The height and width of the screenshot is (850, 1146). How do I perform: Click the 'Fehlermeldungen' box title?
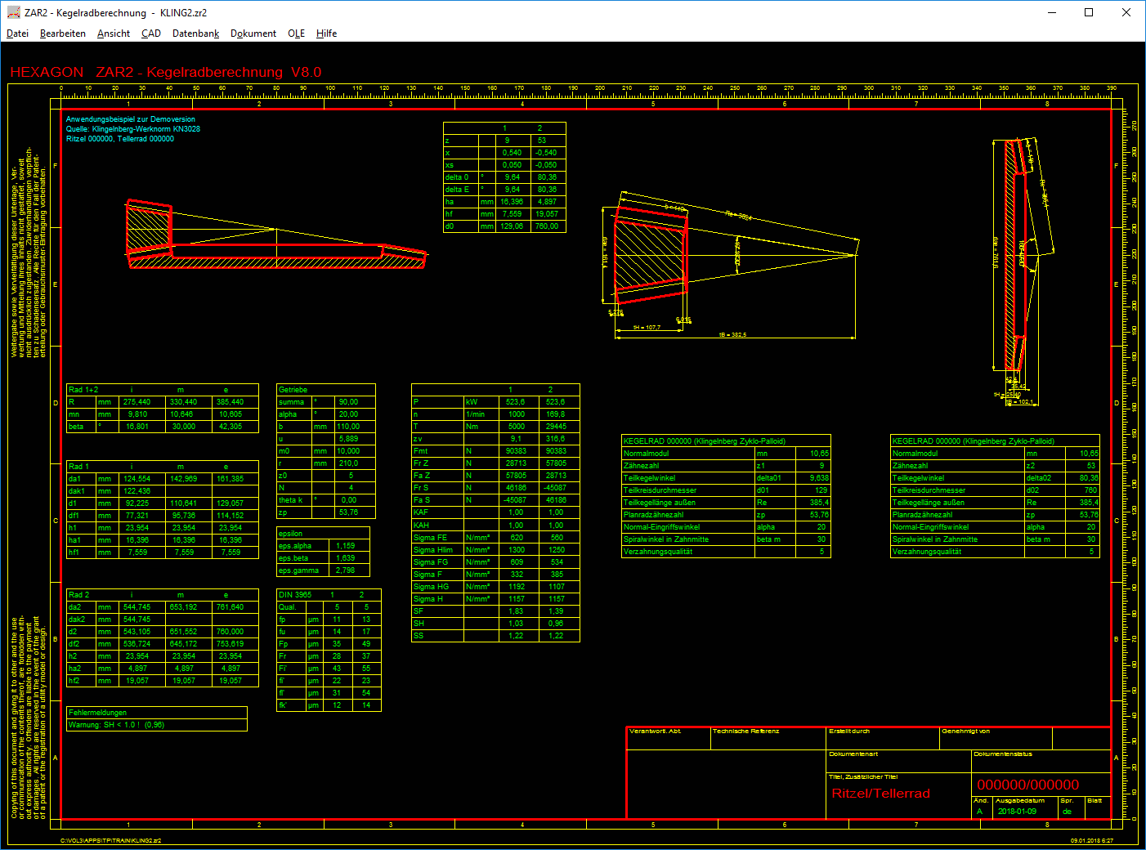point(97,713)
